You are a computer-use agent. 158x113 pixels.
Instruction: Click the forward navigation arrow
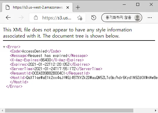pos(21,18)
